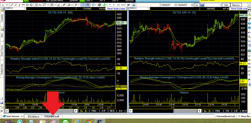Click the UF button in top toolbar
Image resolution: width=251 pixels, height=123 pixels.
[128, 5]
